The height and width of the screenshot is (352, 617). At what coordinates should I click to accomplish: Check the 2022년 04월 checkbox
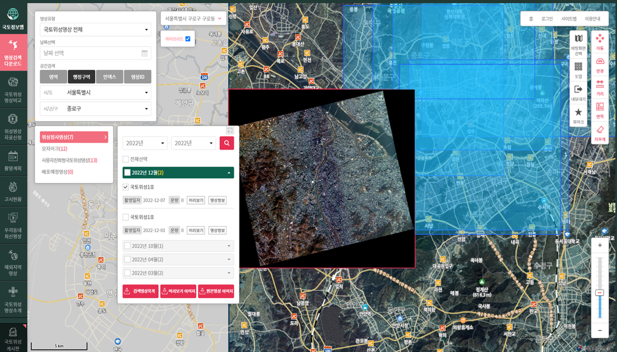point(127,260)
